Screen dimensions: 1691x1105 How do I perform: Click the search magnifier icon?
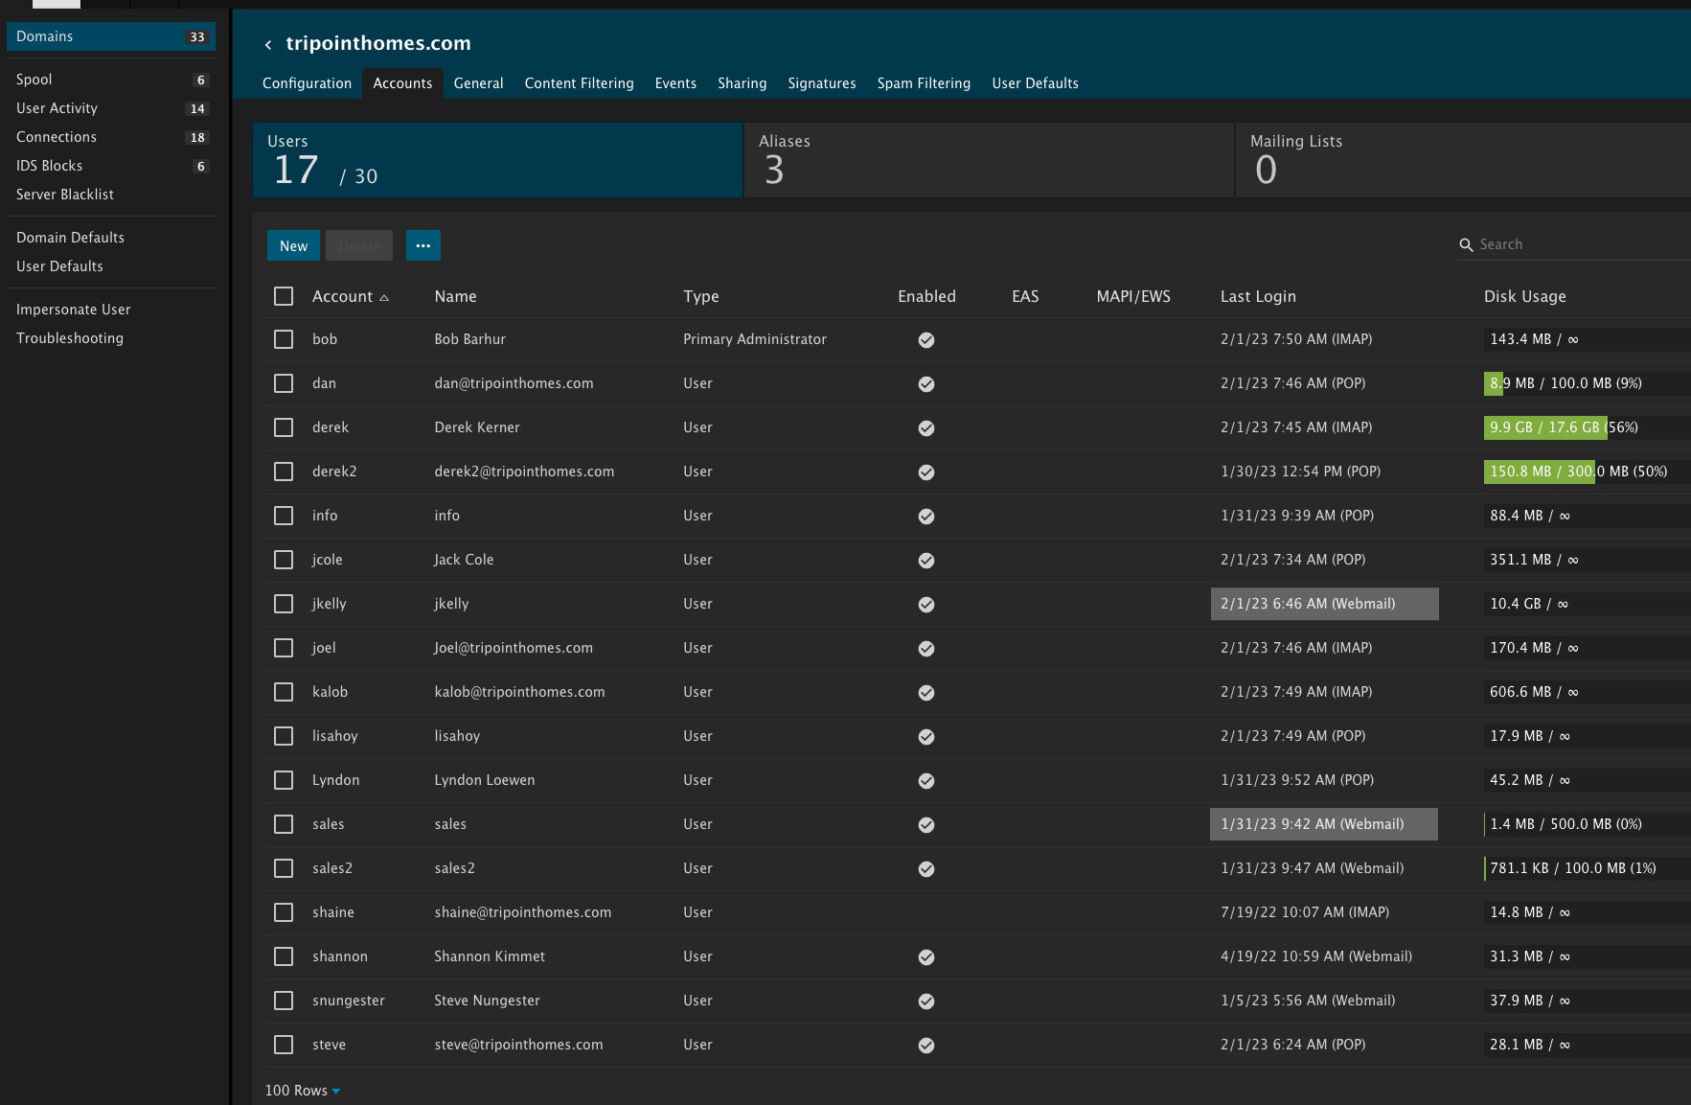coord(1465,245)
